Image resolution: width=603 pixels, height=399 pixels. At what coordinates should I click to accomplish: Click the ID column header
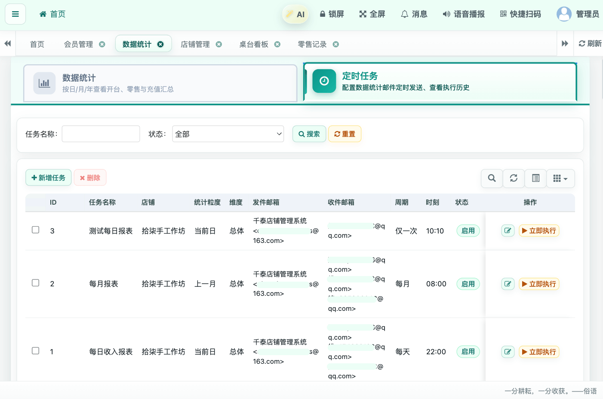click(x=53, y=202)
